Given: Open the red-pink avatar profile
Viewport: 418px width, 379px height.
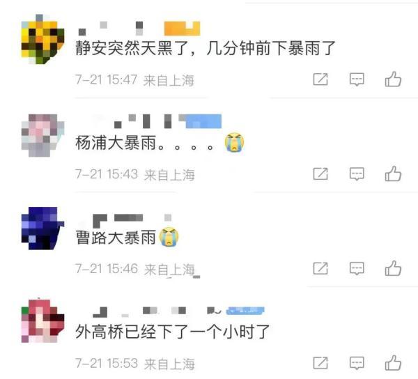Looking at the screenshot, I should 42,321.
